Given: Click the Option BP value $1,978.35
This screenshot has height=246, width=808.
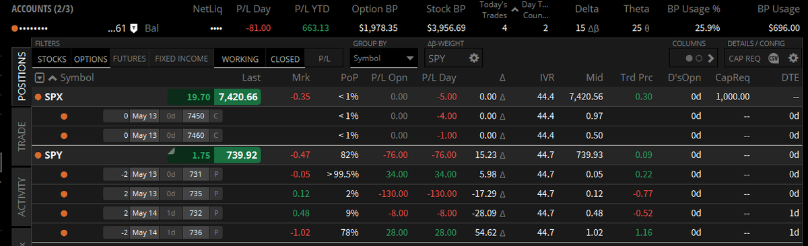Looking at the screenshot, I should [378, 28].
